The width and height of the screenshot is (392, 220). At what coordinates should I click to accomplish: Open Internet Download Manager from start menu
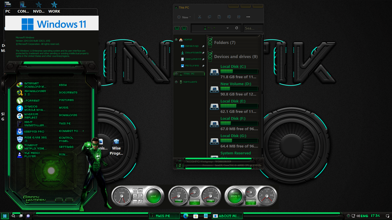pyautogui.click(x=32, y=85)
